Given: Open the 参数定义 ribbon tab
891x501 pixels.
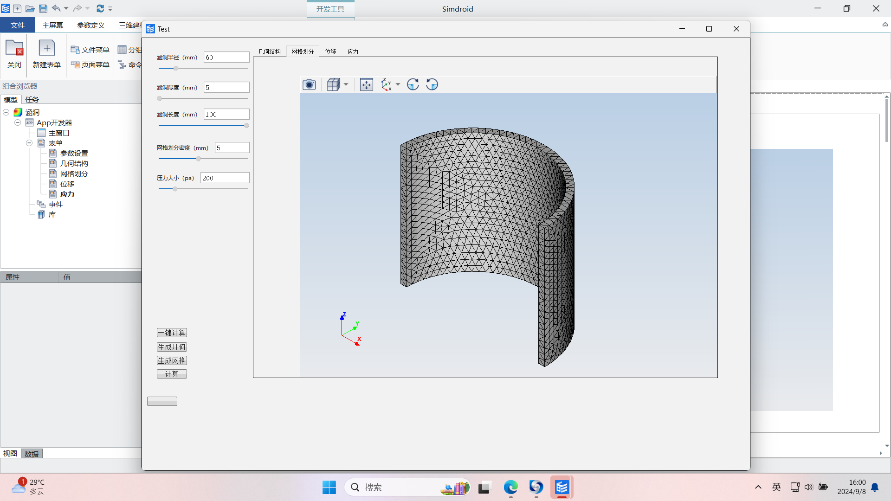Looking at the screenshot, I should point(91,25).
